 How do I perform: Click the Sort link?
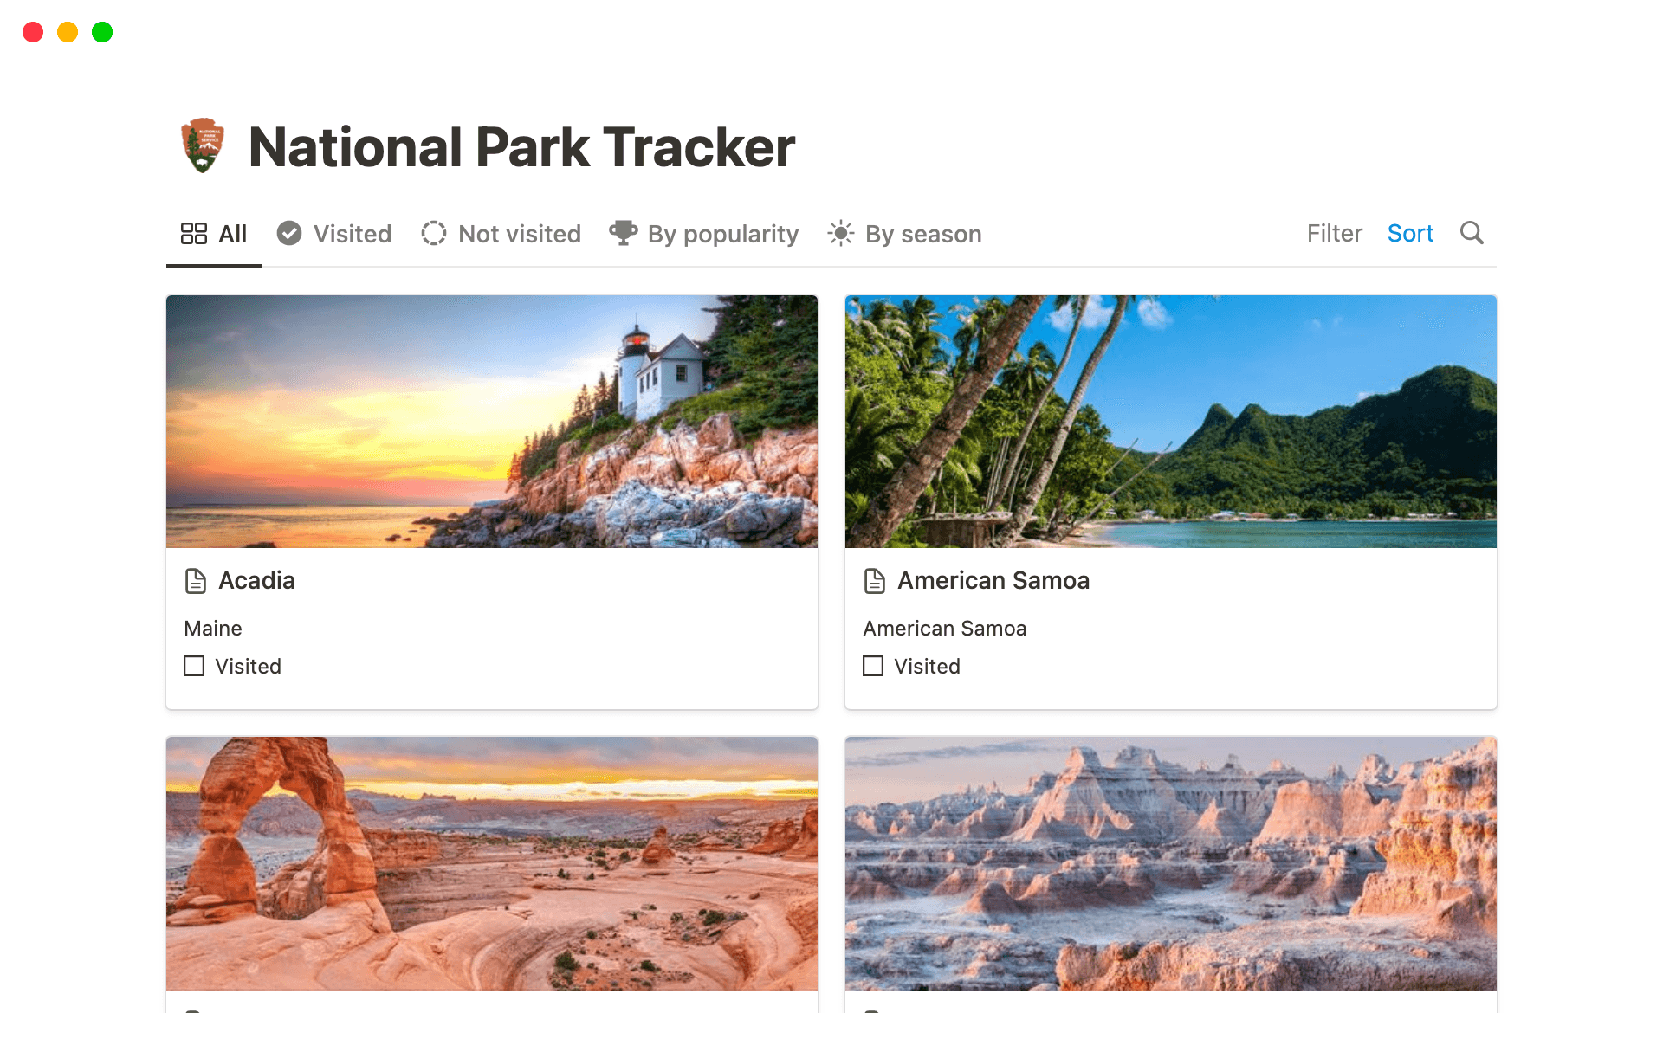pyautogui.click(x=1410, y=233)
